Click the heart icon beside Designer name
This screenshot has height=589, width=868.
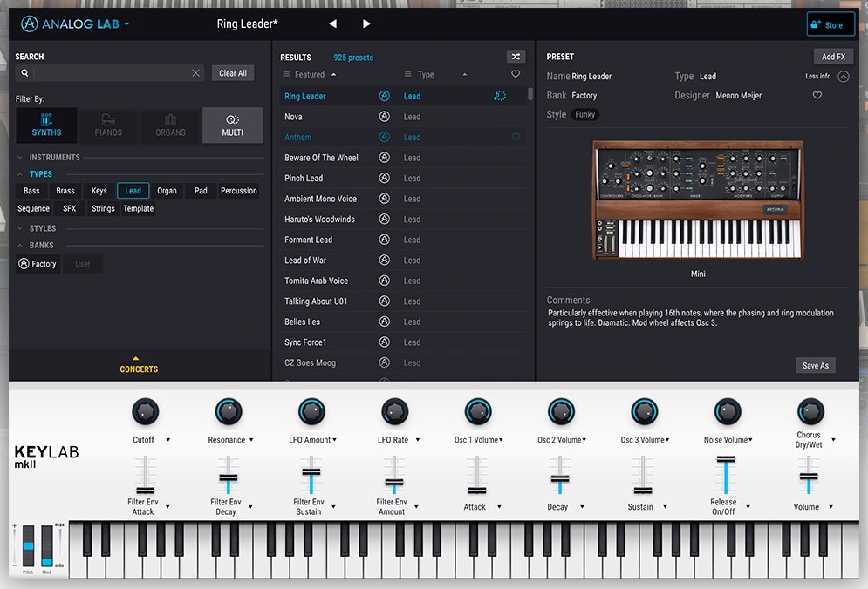coord(817,96)
